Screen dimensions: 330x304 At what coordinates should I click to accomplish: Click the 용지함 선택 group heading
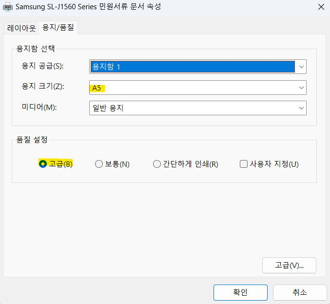pos(36,49)
